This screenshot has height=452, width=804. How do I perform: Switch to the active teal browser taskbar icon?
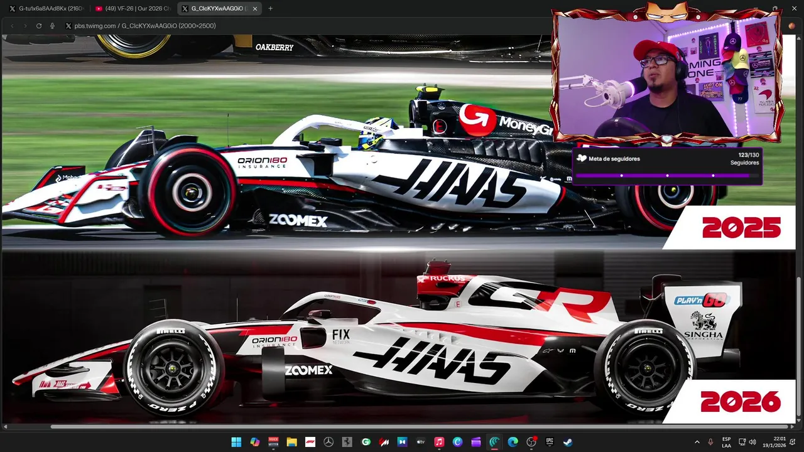pyautogui.click(x=494, y=442)
